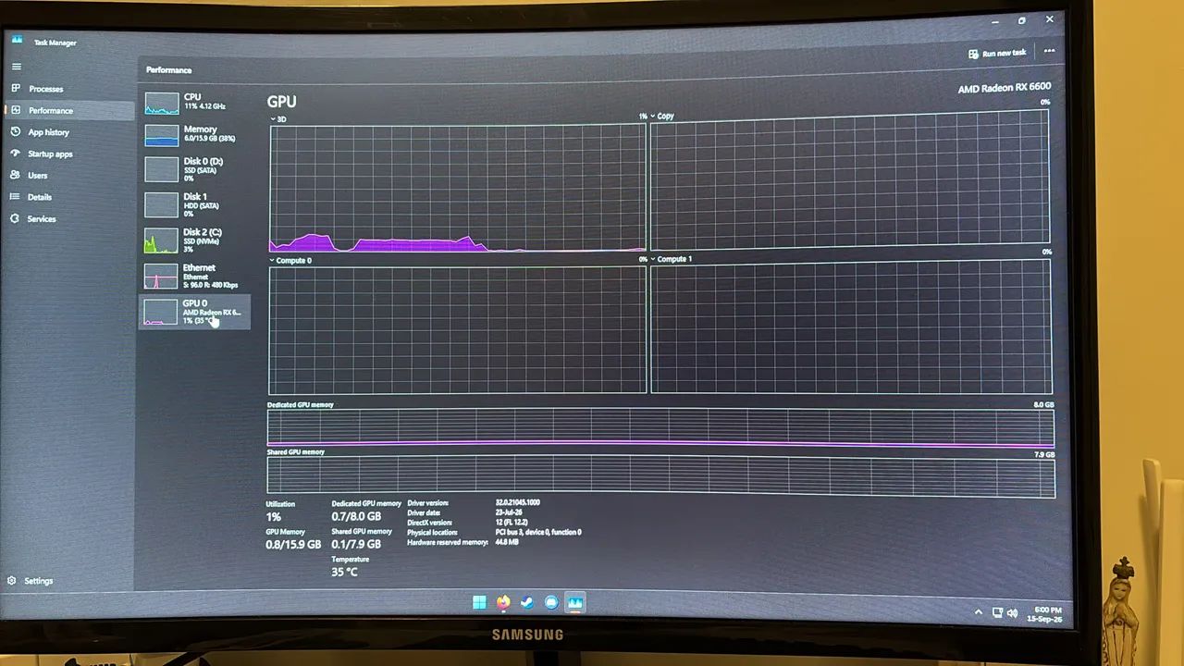Click the Dedicated GPU memory graph
Screen dimensions: 1184x666
pyautogui.click(x=660, y=428)
